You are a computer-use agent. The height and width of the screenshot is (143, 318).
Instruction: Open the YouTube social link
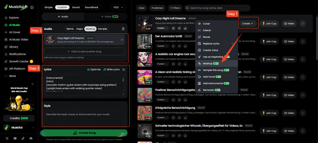pos(15,138)
